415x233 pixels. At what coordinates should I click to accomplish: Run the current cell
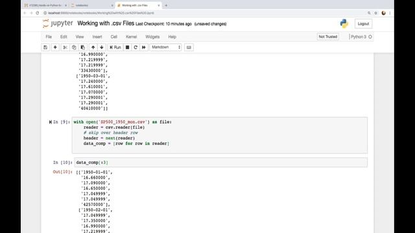point(115,47)
